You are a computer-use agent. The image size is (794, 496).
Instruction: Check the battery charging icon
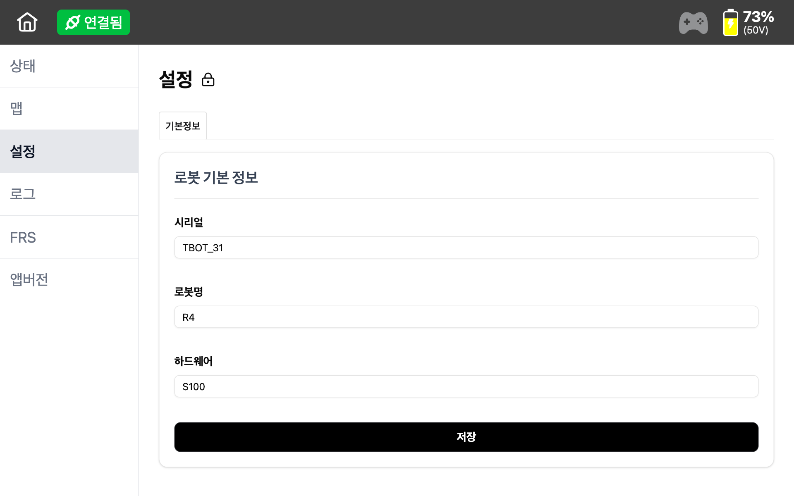[x=730, y=23]
